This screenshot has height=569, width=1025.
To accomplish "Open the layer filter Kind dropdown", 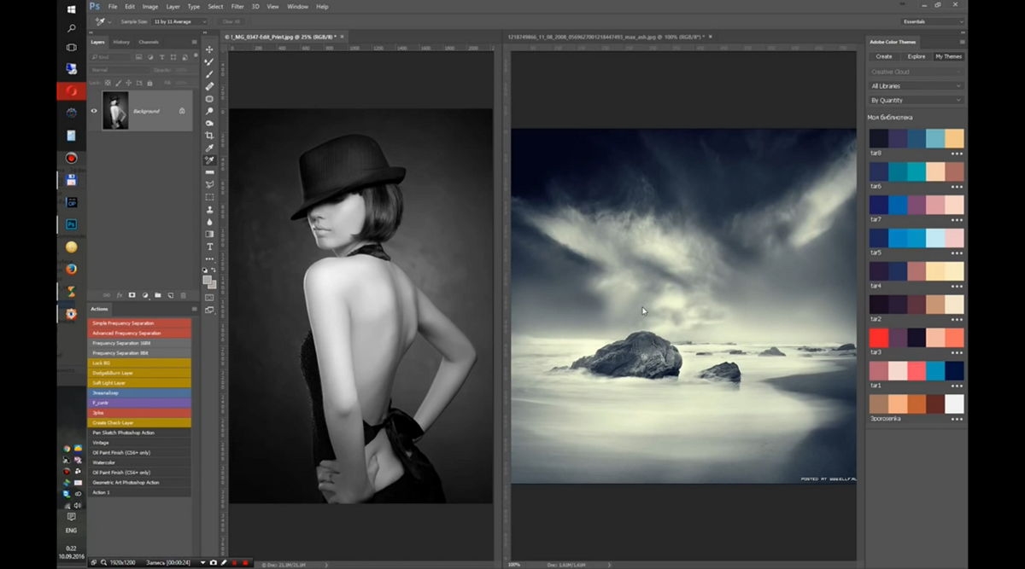I will [x=111, y=57].
